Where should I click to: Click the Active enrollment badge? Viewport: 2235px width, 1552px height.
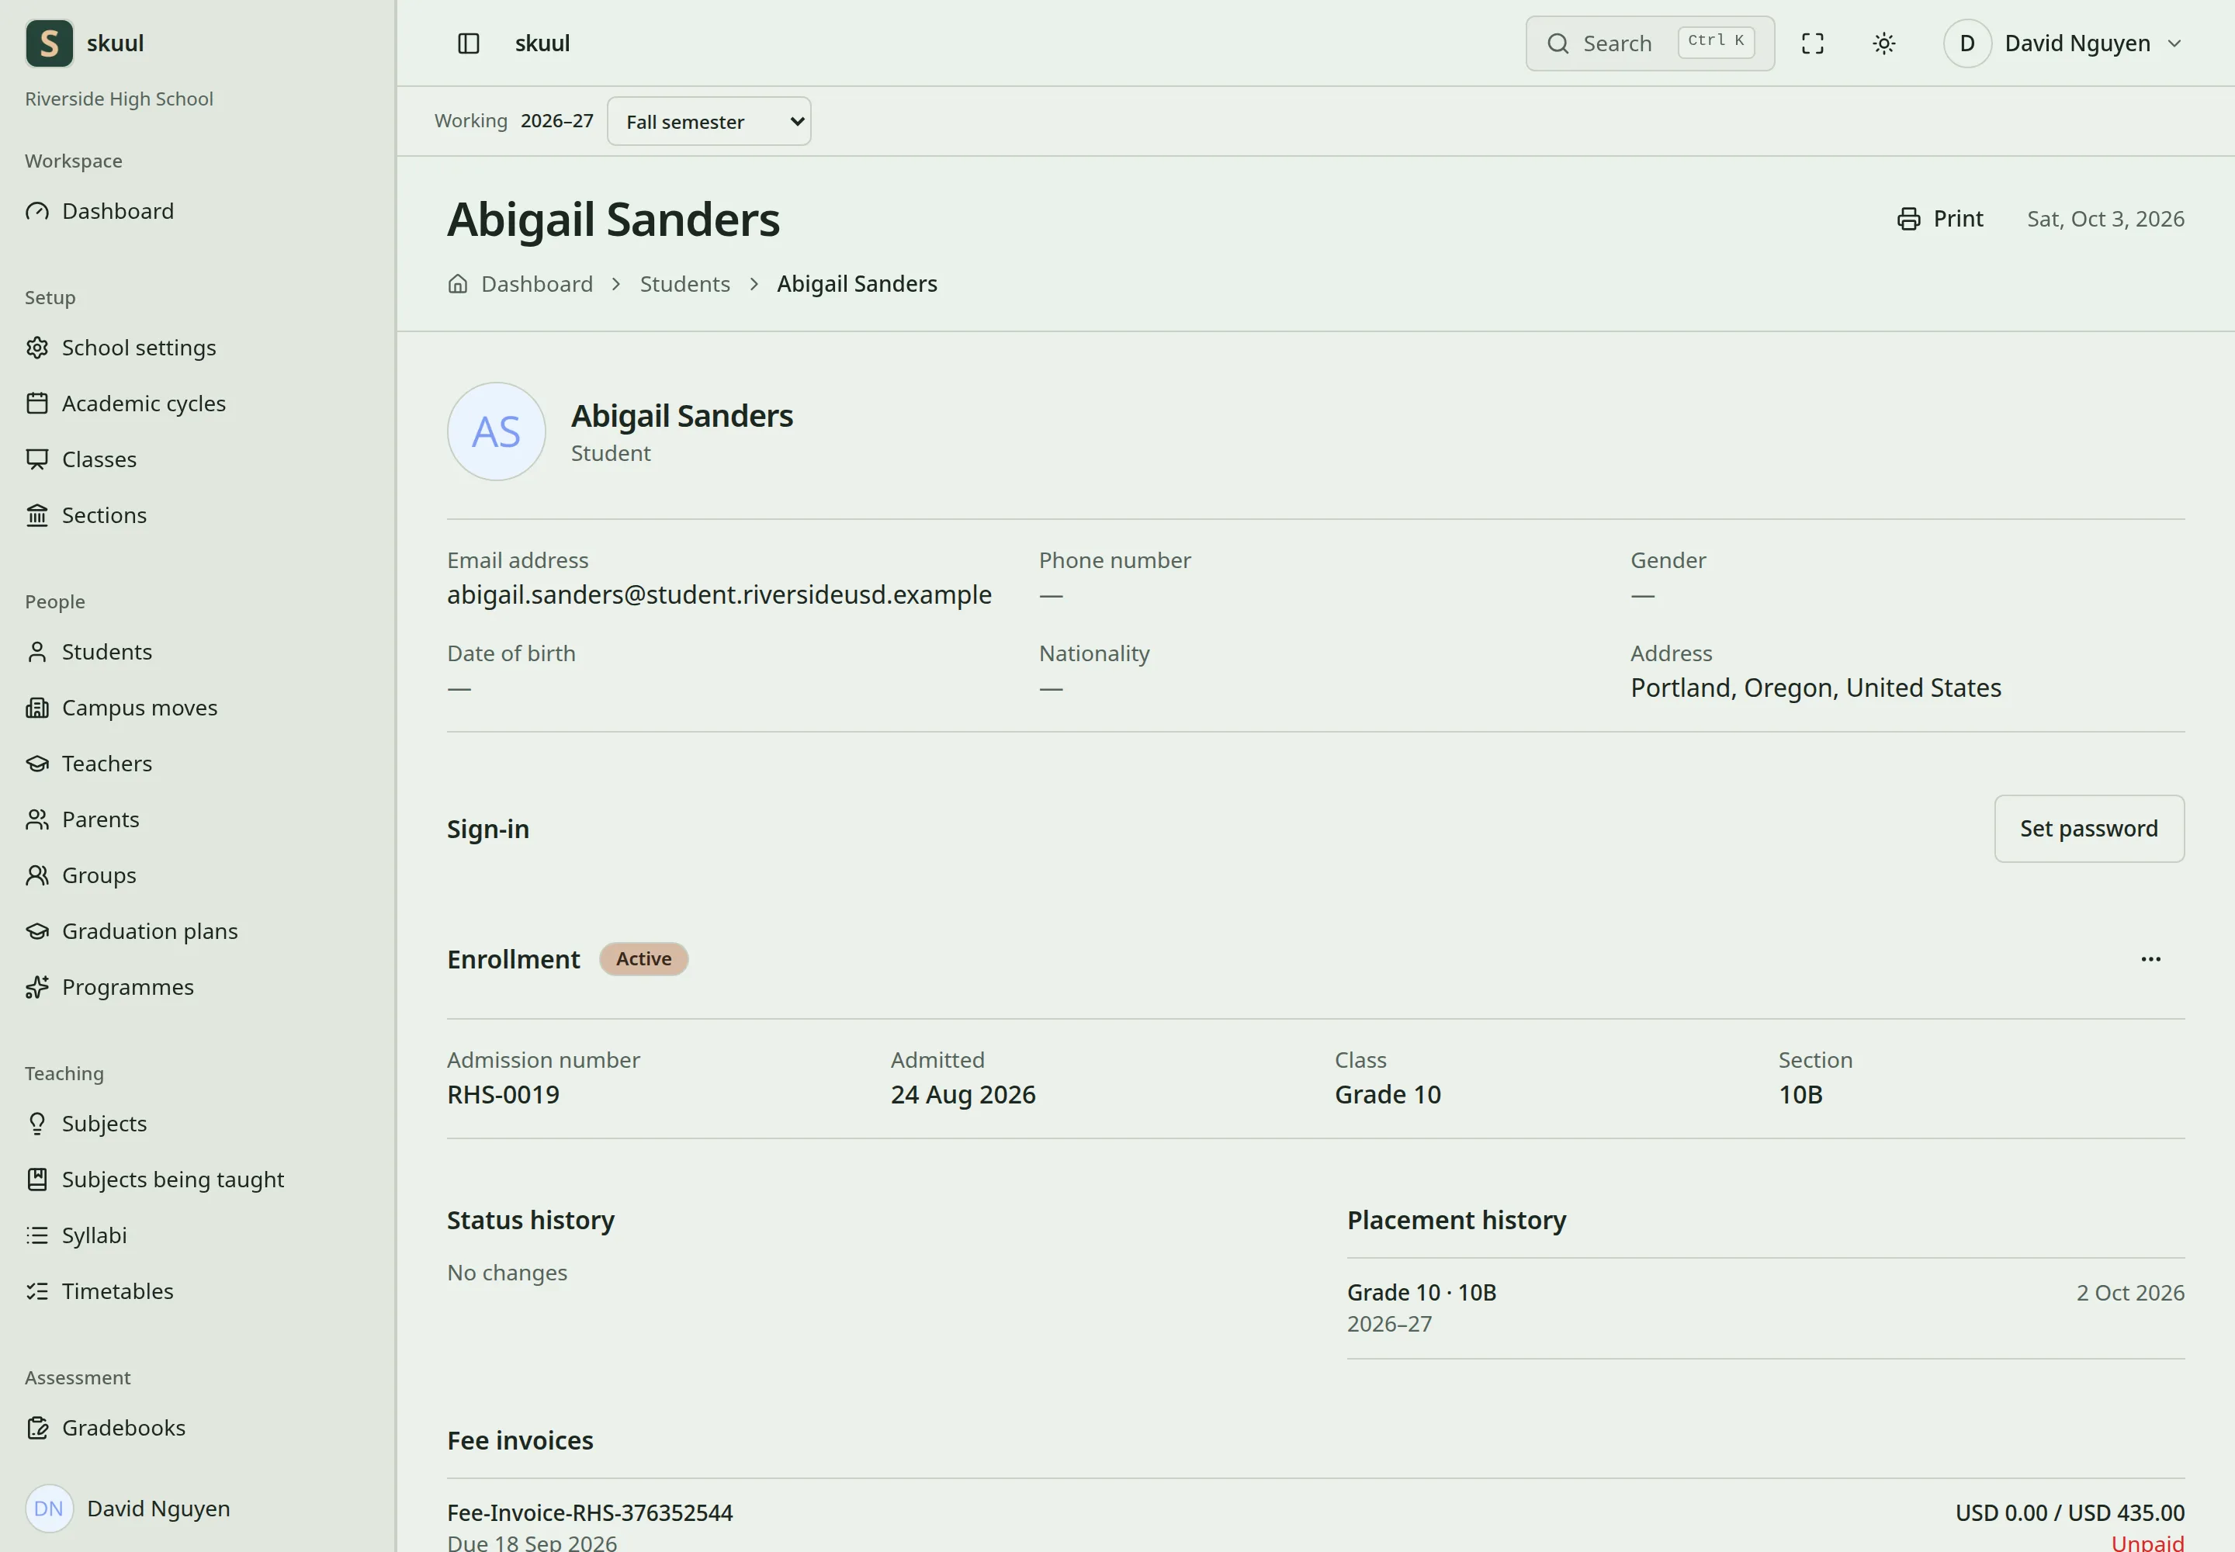point(643,959)
